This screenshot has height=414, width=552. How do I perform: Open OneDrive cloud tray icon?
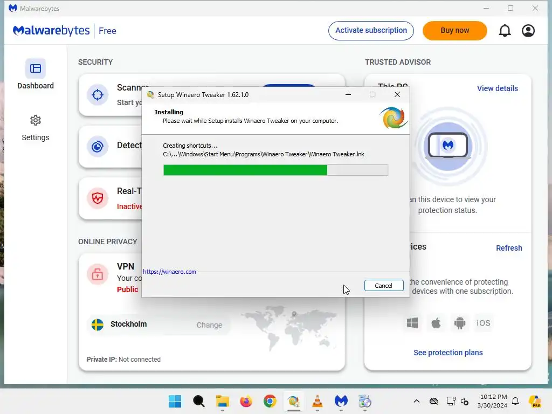[x=434, y=401]
